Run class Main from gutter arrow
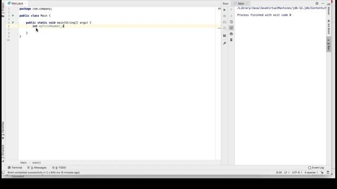Image resolution: width=337 pixels, height=189 pixels. (x=13, y=16)
